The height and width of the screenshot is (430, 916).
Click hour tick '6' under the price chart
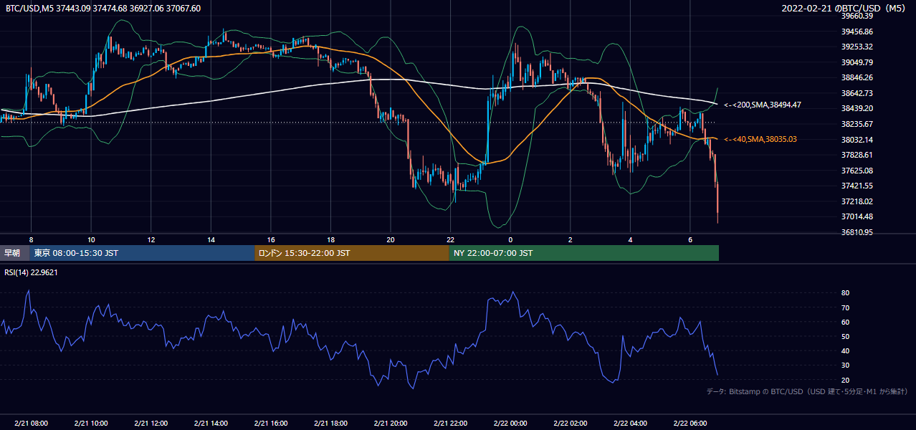pyautogui.click(x=690, y=239)
